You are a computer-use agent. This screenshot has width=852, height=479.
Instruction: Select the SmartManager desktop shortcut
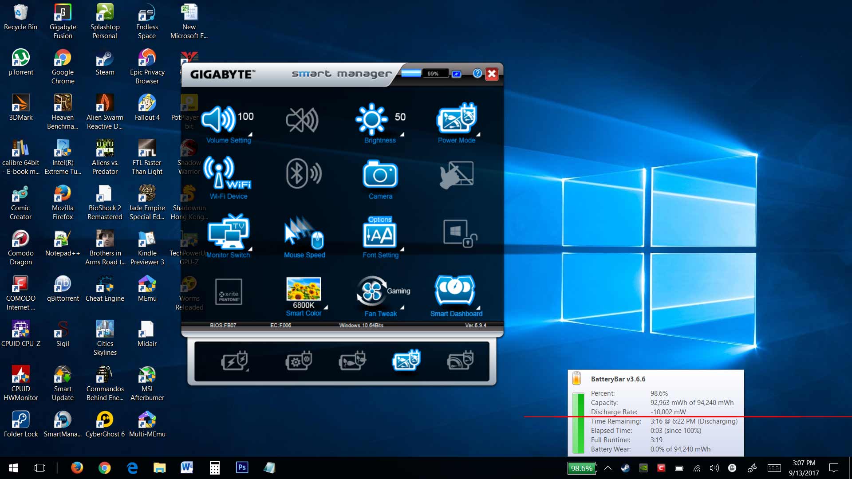[63, 424]
